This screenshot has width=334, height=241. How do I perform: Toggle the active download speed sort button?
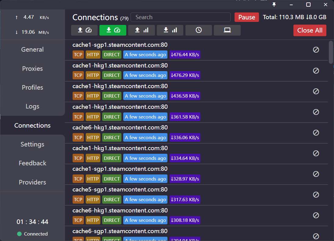coord(113,30)
